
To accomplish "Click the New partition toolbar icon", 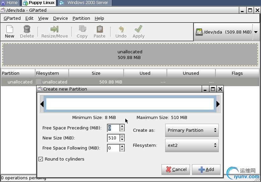I will (9, 29).
